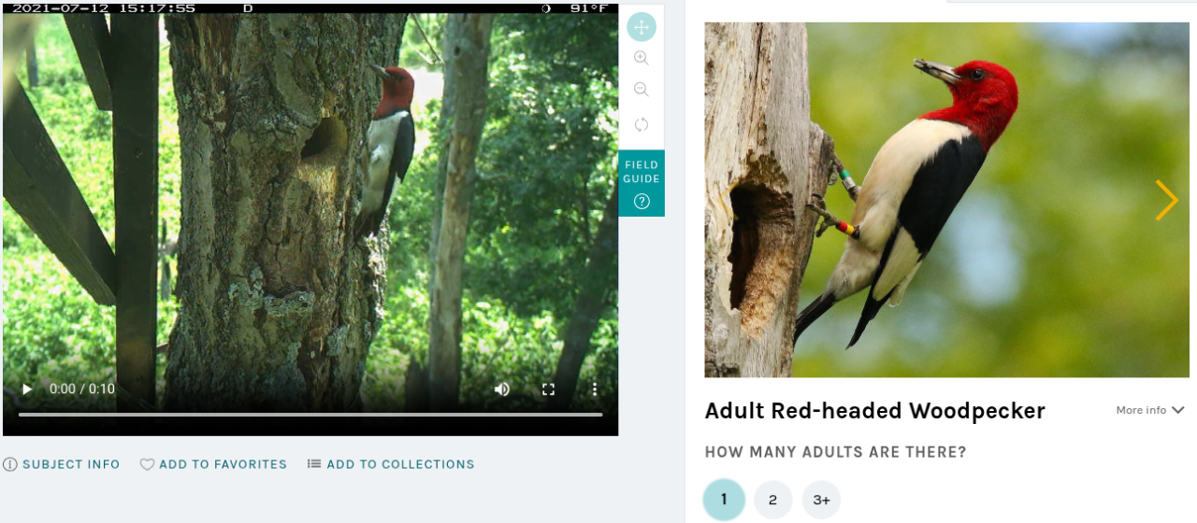Click the Red-headed Woodpecker example photo

click(x=946, y=200)
